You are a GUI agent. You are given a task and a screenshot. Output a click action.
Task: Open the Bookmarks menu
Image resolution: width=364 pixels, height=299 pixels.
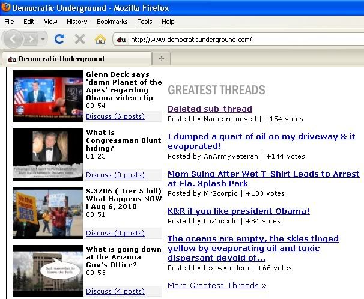coord(112,22)
